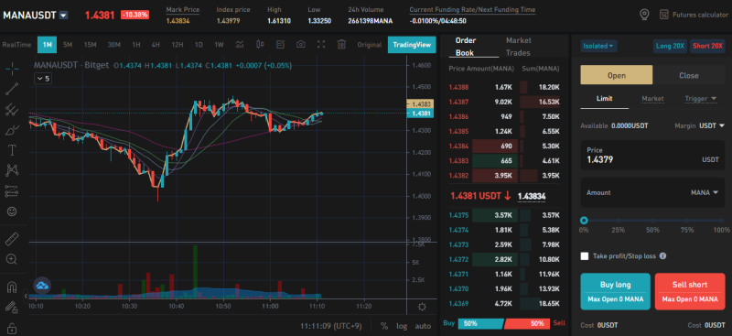Open the timezone selector 11:11:09 (UTC+9)
Image resolution: width=732 pixels, height=336 pixels.
point(332,326)
